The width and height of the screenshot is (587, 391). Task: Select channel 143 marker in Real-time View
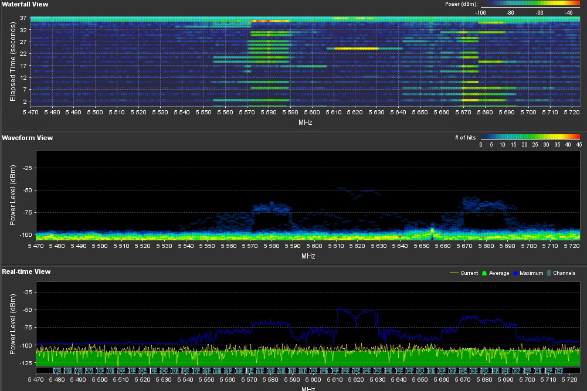[559, 371]
